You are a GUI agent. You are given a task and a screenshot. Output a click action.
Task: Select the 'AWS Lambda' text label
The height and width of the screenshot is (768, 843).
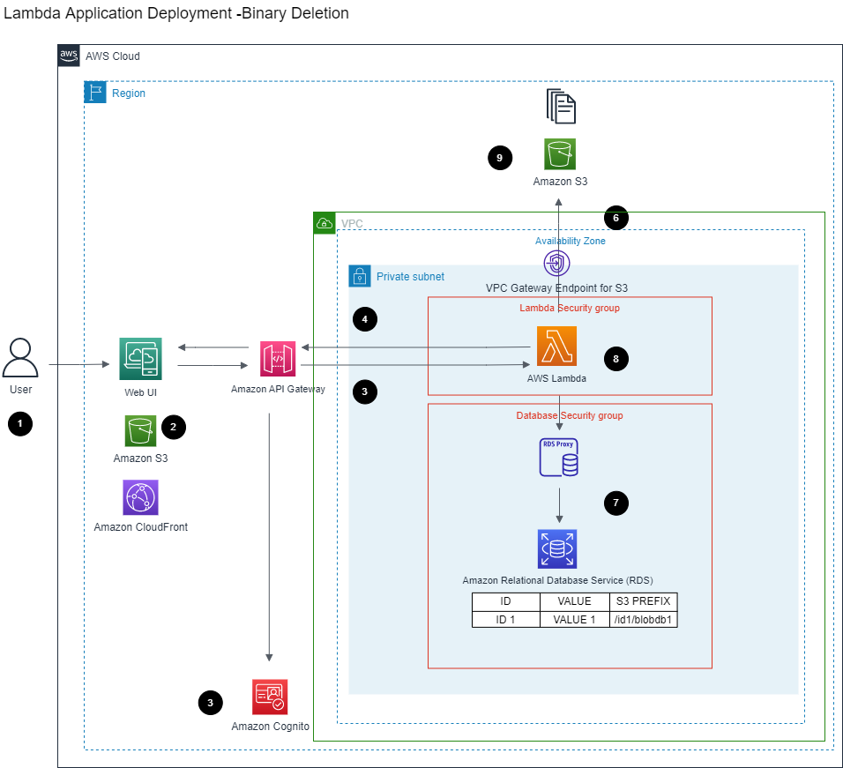coord(556,378)
